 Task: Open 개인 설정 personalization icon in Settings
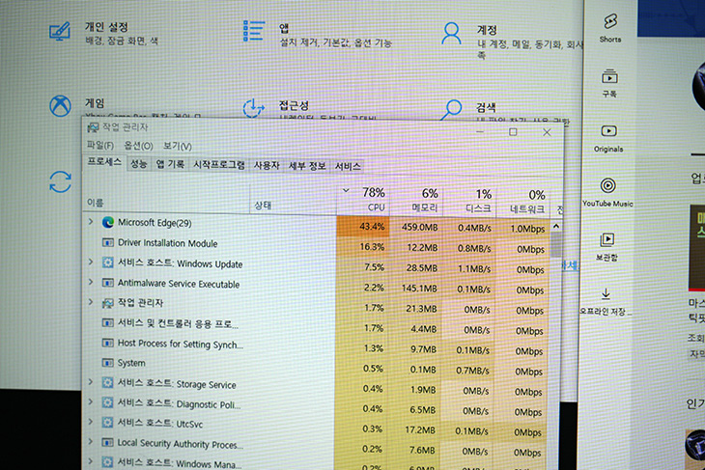(59, 32)
